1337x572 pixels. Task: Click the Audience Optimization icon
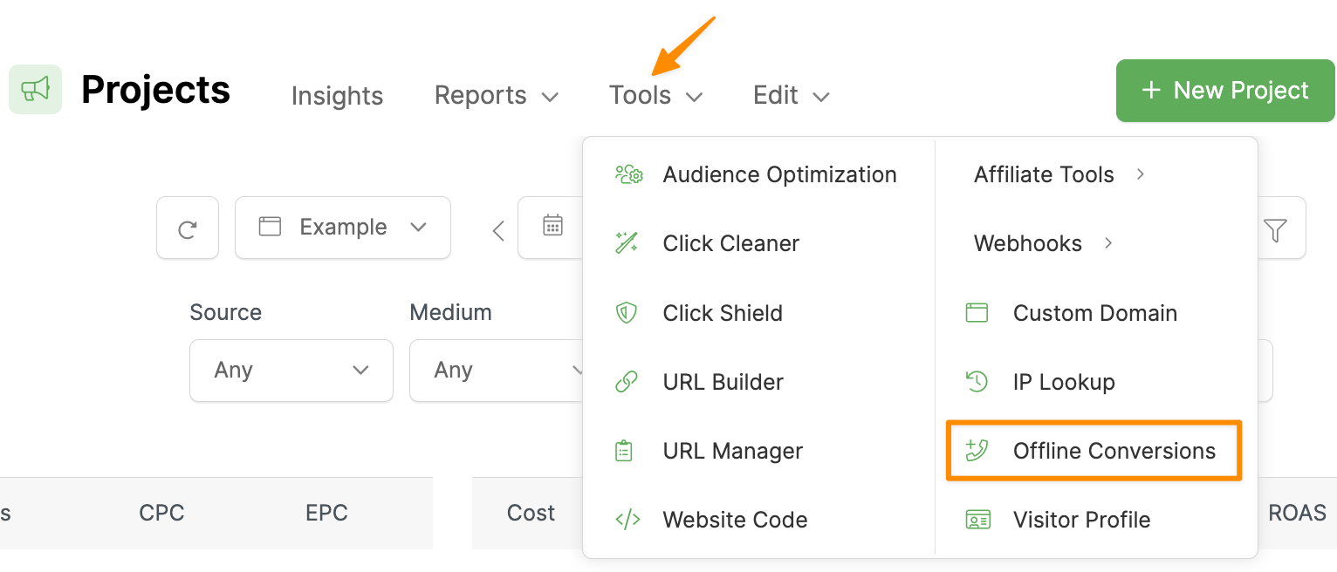click(628, 174)
